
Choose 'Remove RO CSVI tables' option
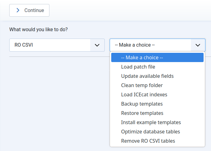(148, 141)
